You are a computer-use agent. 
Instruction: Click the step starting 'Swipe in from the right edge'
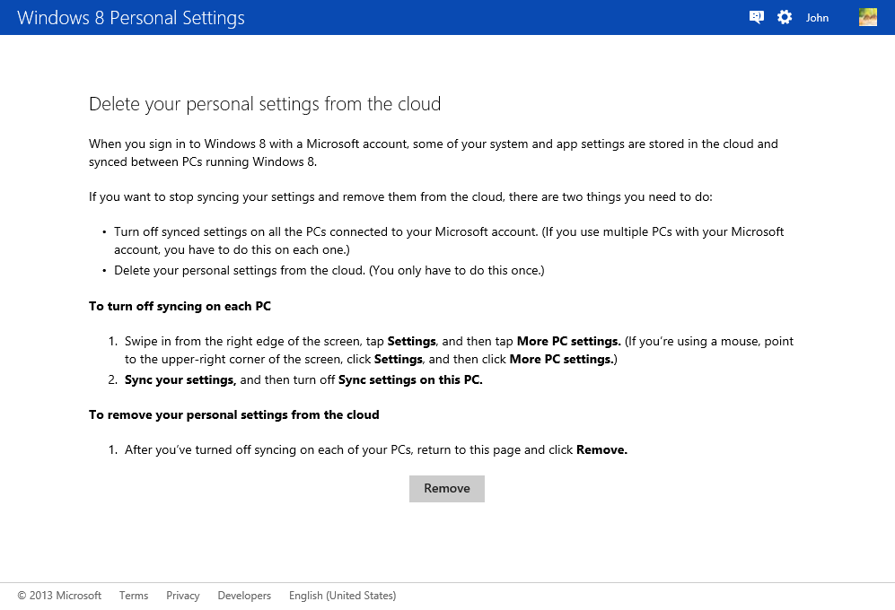(459, 350)
